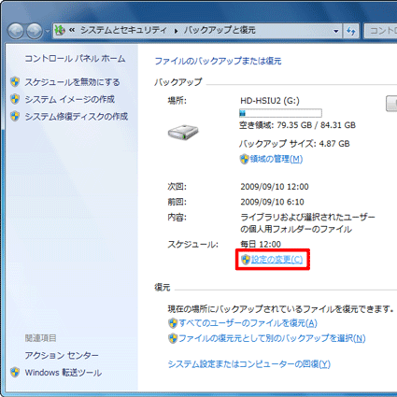Open システム イメージの作成 link

(70, 99)
